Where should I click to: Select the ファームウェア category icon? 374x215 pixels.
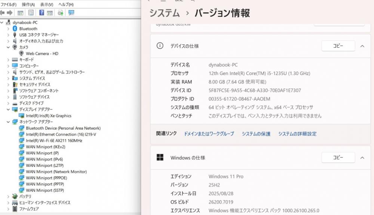pos(15,209)
